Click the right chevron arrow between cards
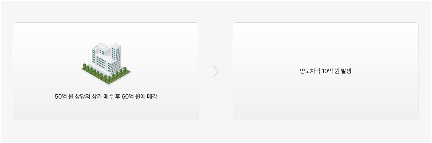The height and width of the screenshot is (143, 432). pyautogui.click(x=216, y=71)
